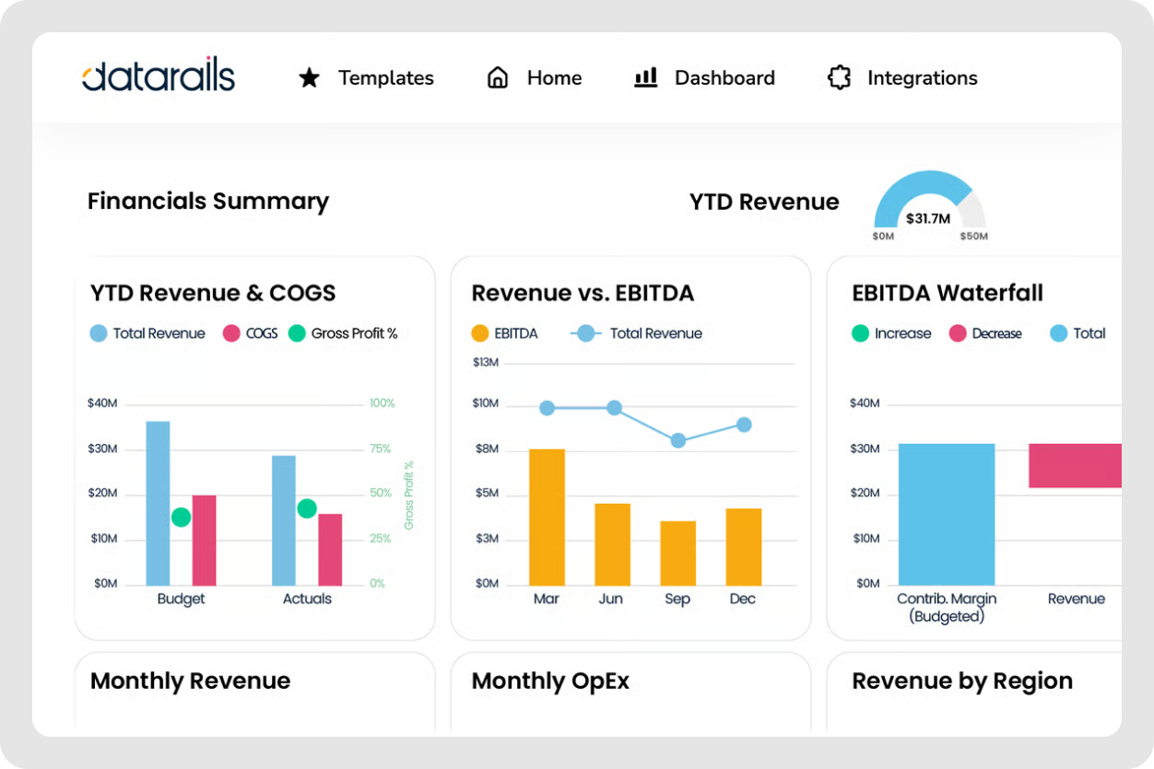The height and width of the screenshot is (769, 1154).
Task: Click the Home house icon
Action: (x=498, y=77)
